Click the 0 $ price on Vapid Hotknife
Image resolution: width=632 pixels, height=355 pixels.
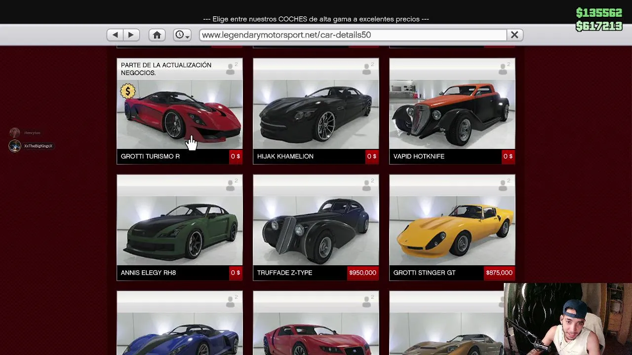click(508, 156)
